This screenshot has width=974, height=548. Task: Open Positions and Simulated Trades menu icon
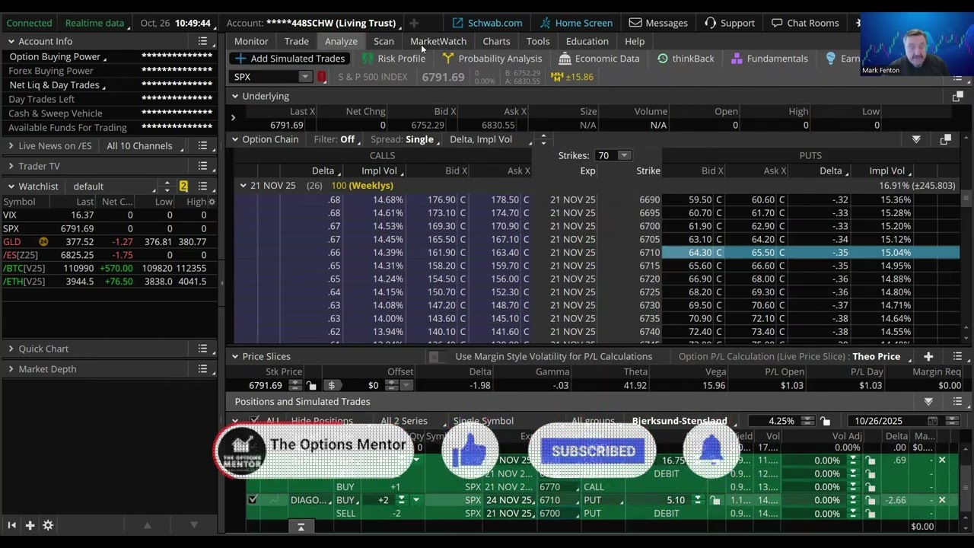pyautogui.click(x=957, y=402)
